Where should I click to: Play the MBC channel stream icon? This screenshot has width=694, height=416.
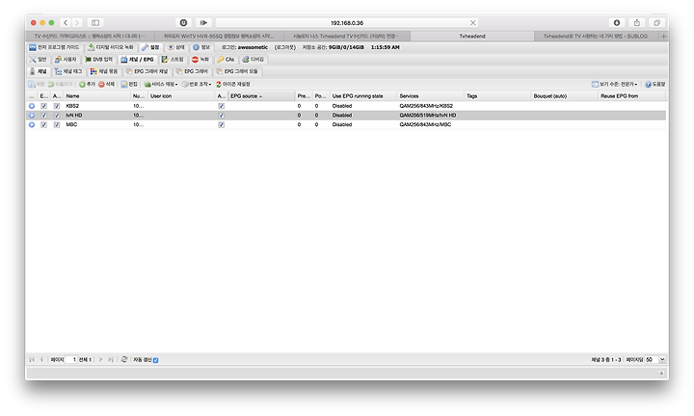(32, 124)
